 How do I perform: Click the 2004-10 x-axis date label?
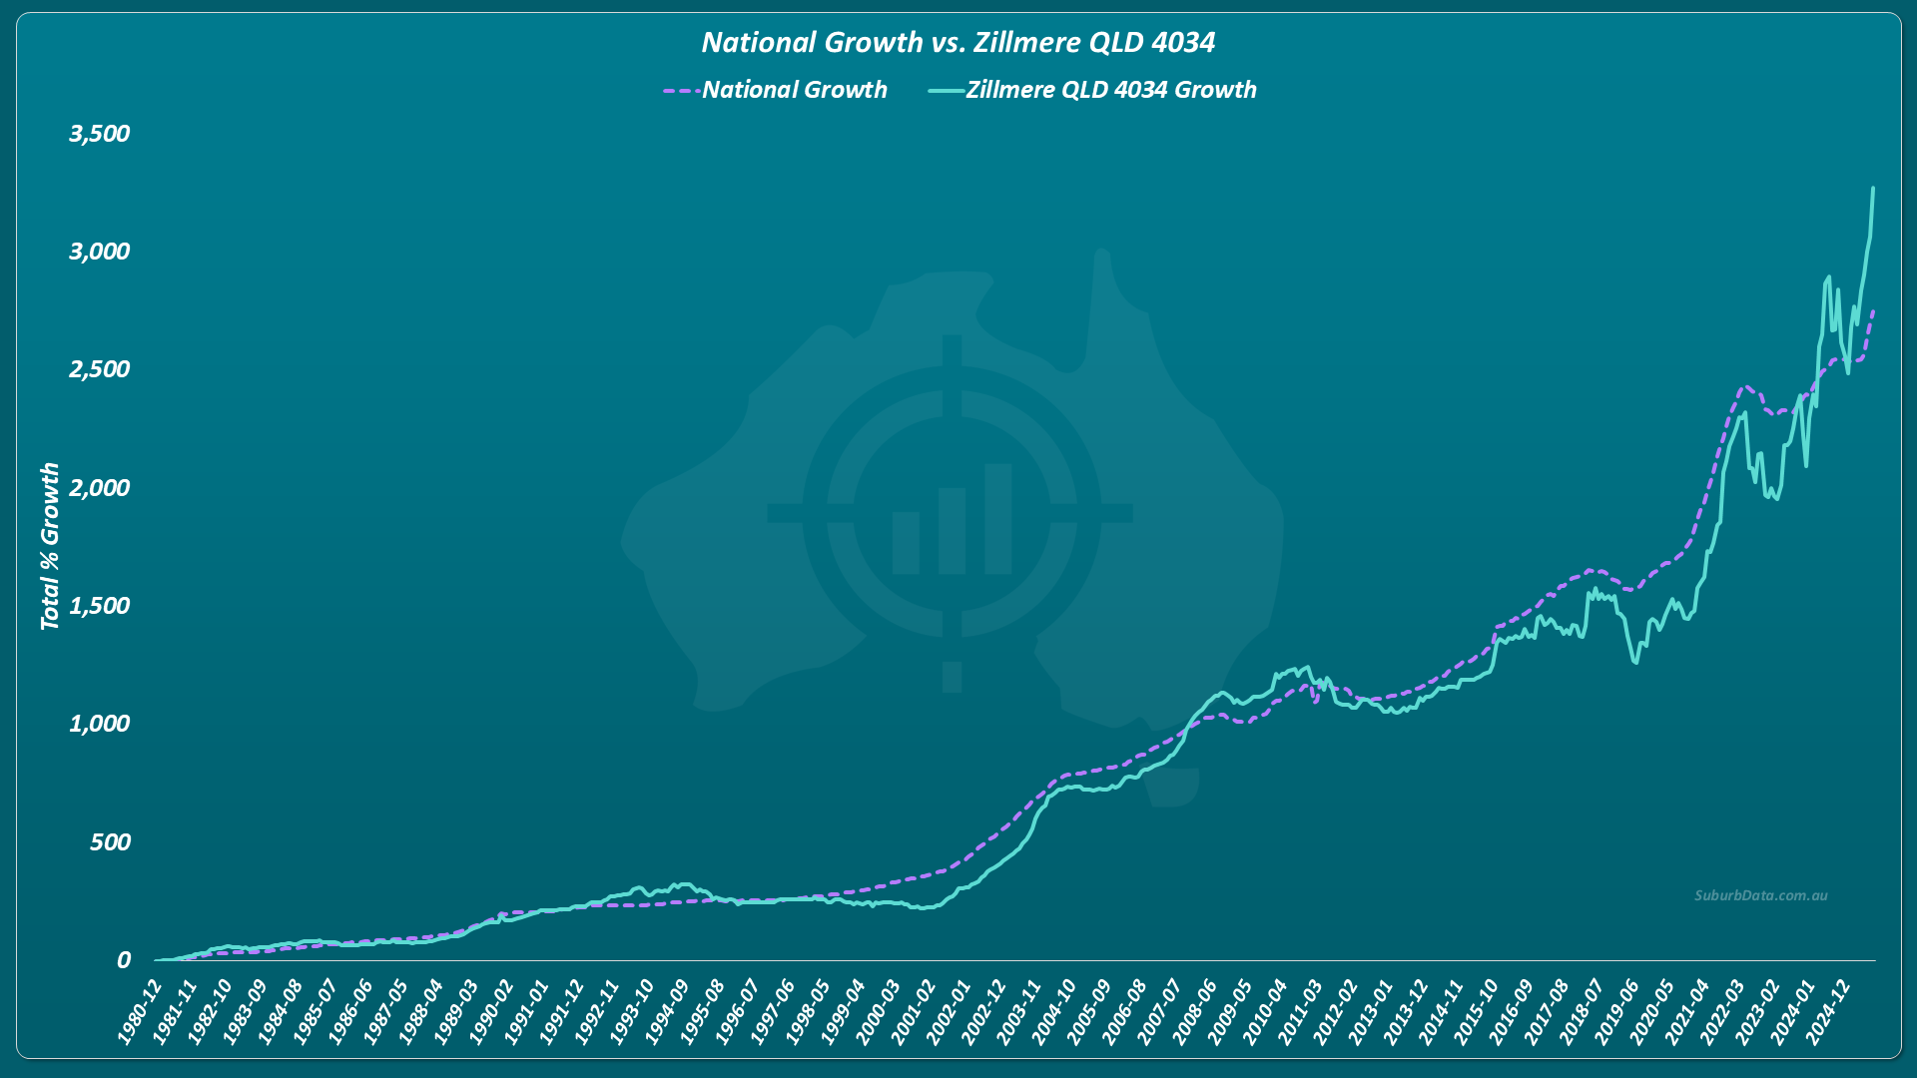tap(1052, 1011)
